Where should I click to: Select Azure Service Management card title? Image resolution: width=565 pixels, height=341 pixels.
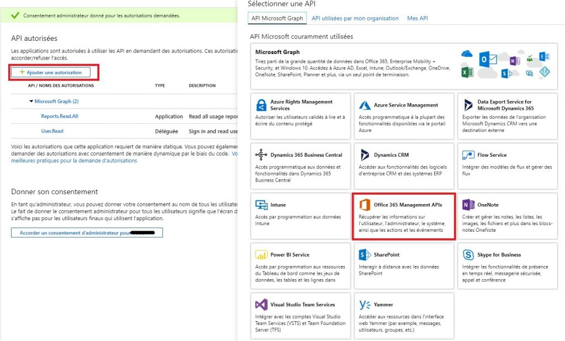[x=406, y=105]
